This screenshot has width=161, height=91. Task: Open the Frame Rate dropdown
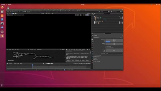point(114,53)
